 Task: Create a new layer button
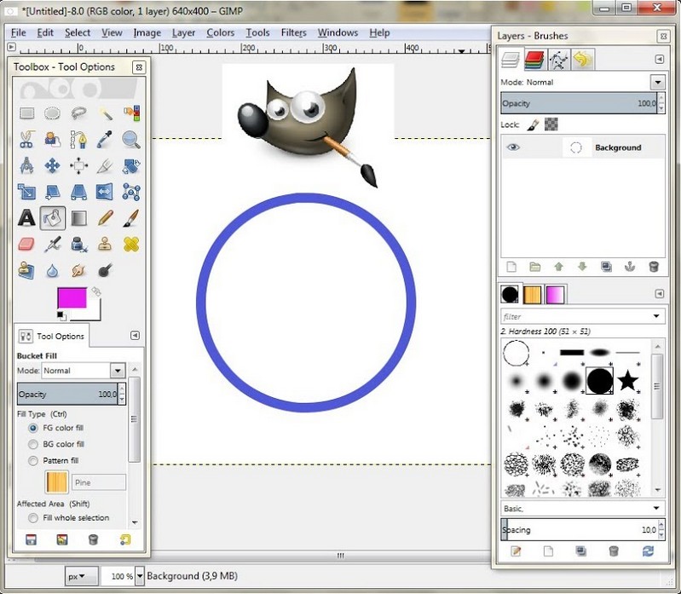tap(511, 267)
